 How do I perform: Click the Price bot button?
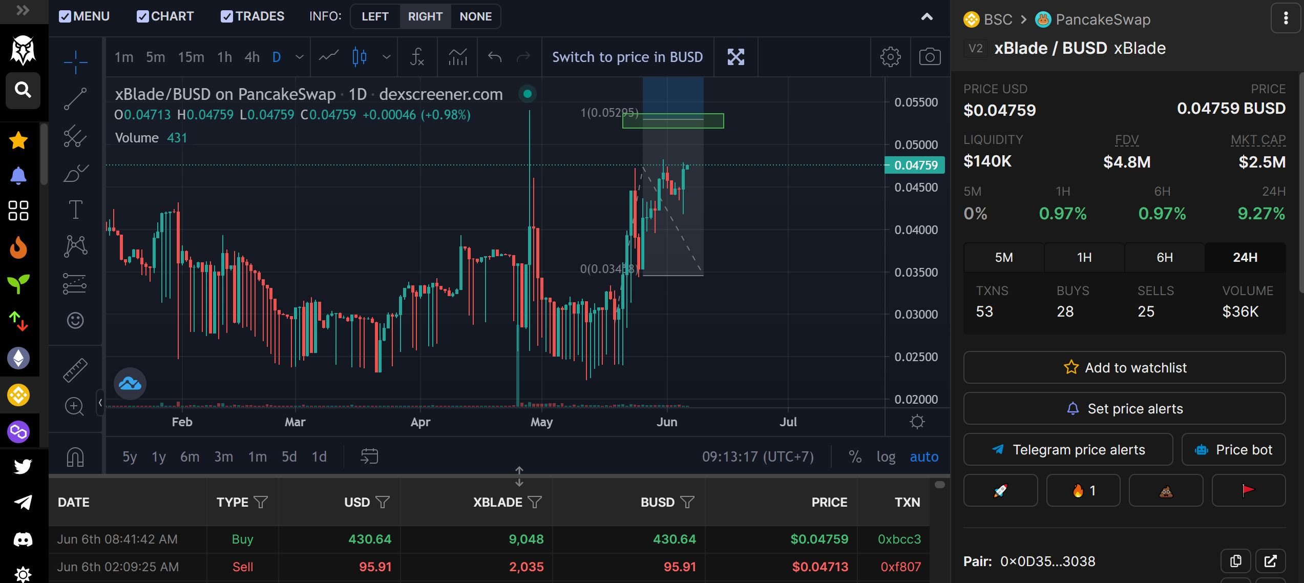point(1234,449)
